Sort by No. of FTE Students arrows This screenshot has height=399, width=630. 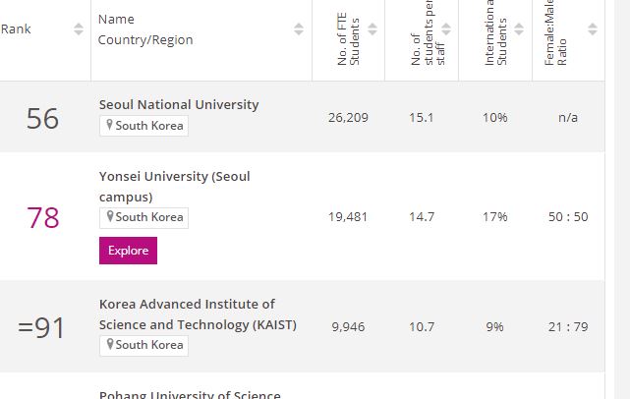(x=372, y=29)
